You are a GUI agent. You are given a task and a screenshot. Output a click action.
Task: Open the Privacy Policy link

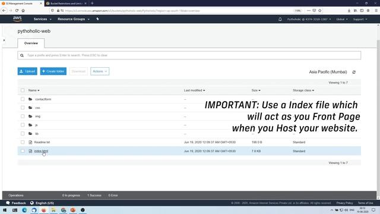[x=344, y=203]
